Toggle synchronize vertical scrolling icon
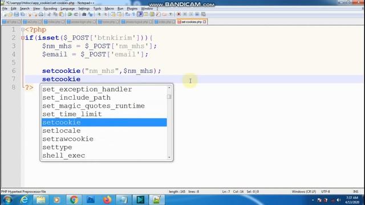 click(x=113, y=14)
